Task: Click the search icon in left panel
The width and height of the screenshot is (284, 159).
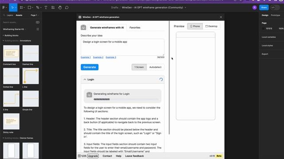Action: (x=4, y=15)
